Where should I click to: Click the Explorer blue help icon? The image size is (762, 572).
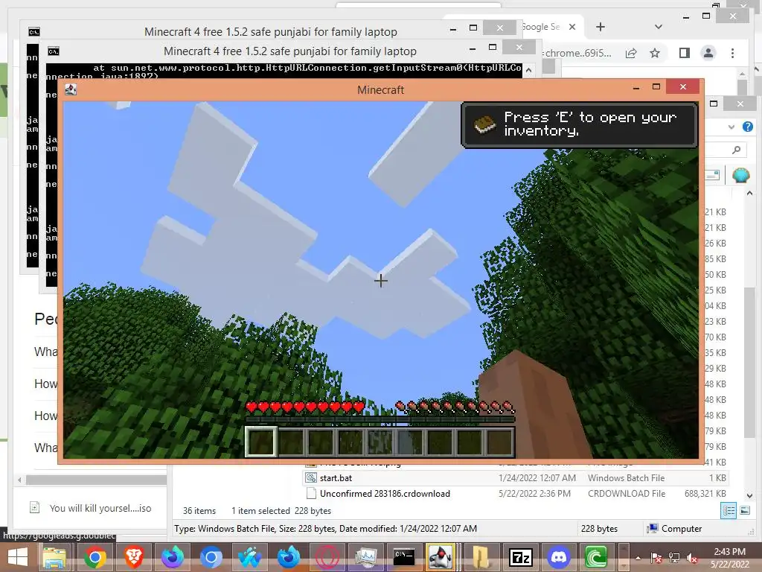coord(747,127)
